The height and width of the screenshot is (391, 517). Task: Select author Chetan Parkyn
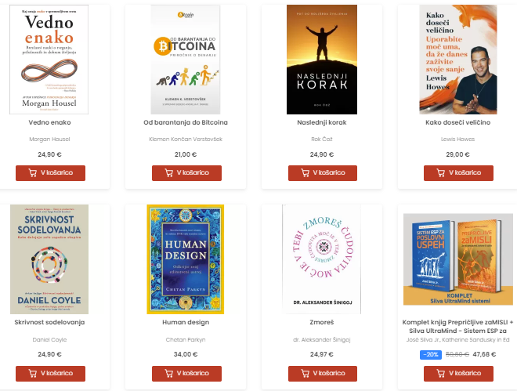[x=186, y=339]
